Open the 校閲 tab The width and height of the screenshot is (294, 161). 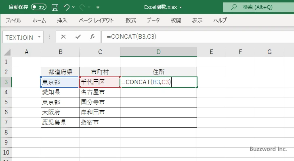coord(176,20)
